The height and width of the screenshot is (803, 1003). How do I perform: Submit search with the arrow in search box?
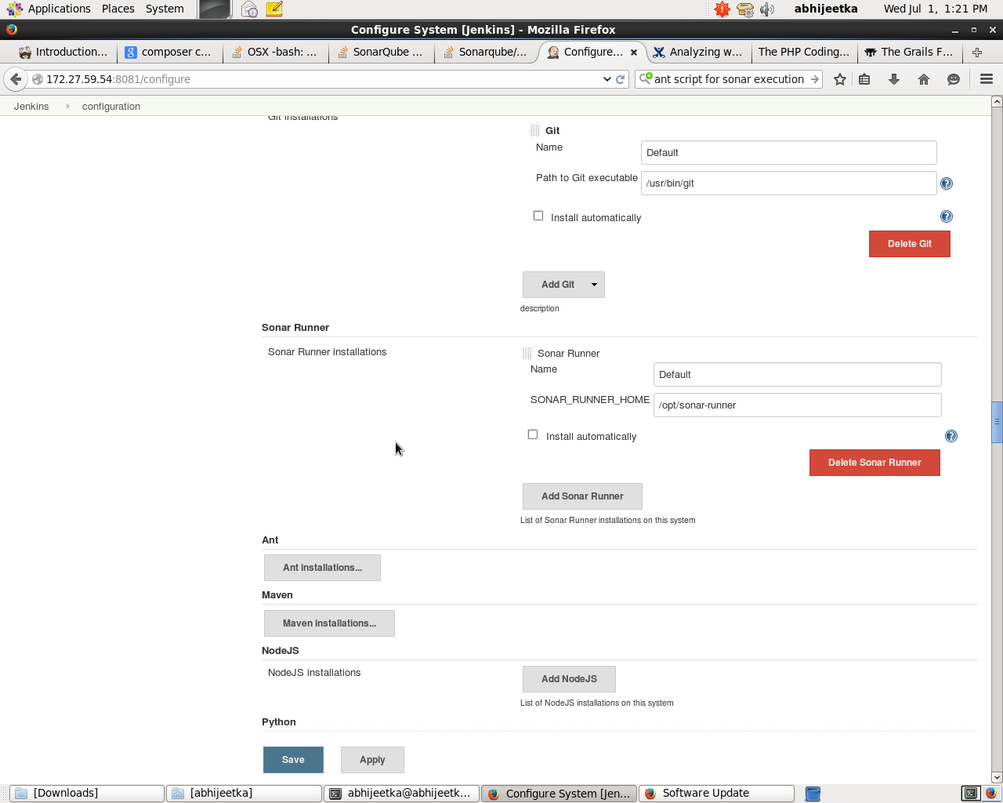(815, 79)
